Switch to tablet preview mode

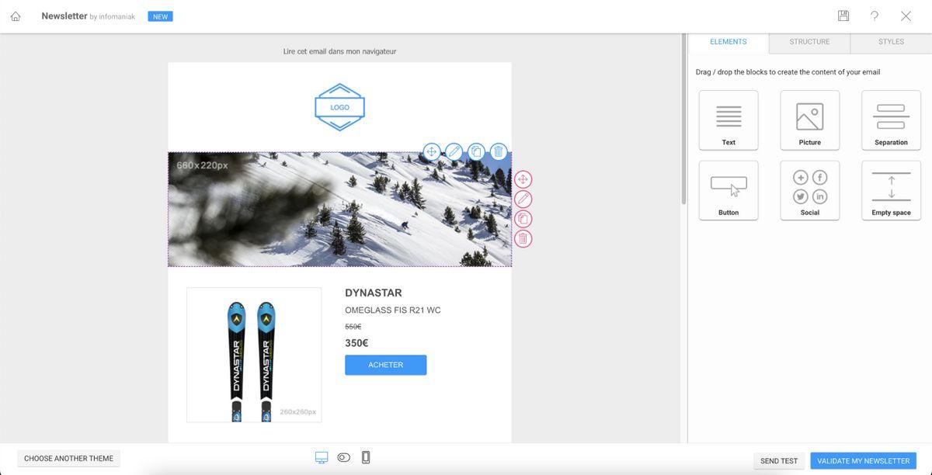tap(343, 458)
